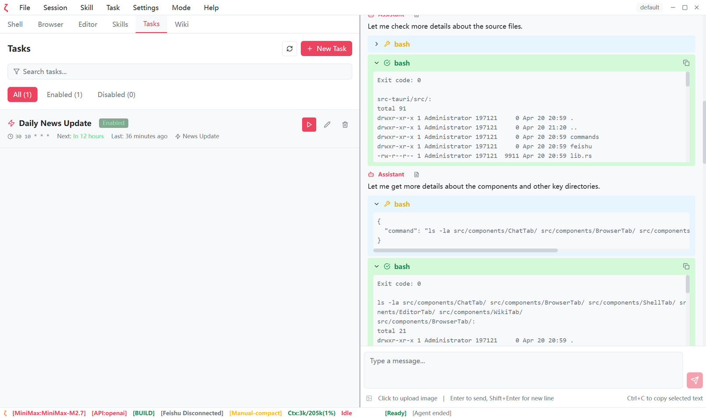
Task: Show only Enabled tasks
Action: (x=64, y=95)
